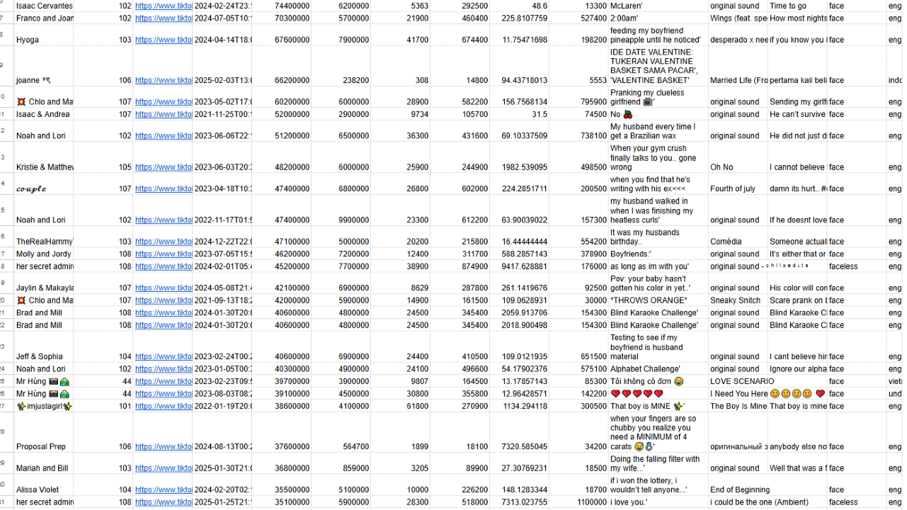Select the cell with value 9417.628881
Viewport: 907px width, 510px height.
click(x=520, y=266)
